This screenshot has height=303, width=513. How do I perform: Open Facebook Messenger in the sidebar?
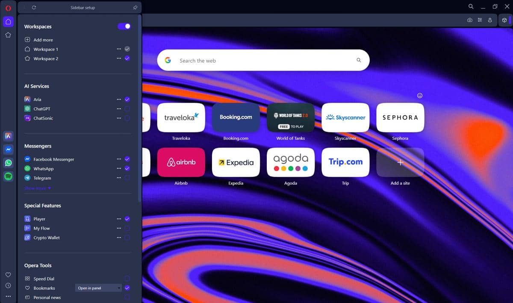[x=8, y=149]
